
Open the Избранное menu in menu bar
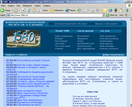(x=27, y=6)
